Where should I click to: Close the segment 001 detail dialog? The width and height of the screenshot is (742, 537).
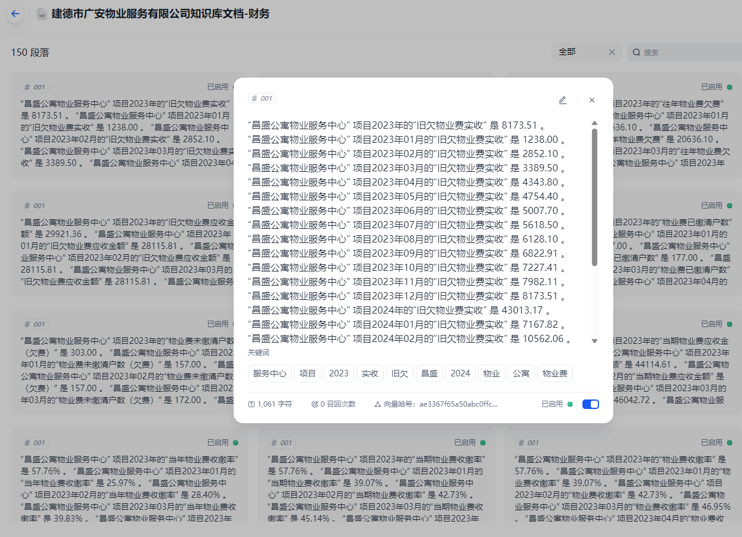click(x=591, y=100)
